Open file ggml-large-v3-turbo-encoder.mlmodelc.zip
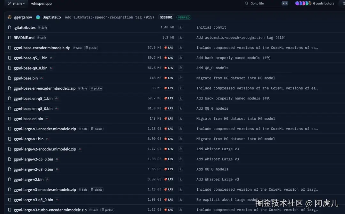345x214 pixels. click(x=50, y=210)
